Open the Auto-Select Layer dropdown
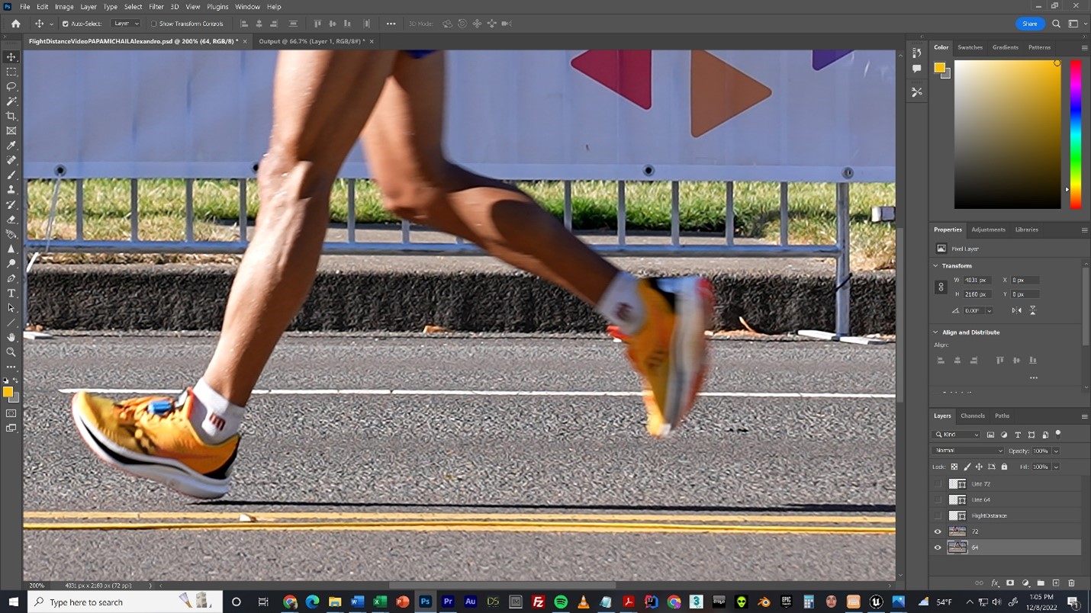Image resolution: width=1091 pixels, height=613 pixels. tap(125, 24)
